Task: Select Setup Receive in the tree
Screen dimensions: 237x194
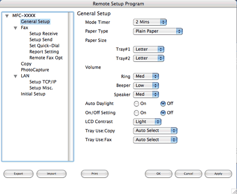Action: [44, 33]
